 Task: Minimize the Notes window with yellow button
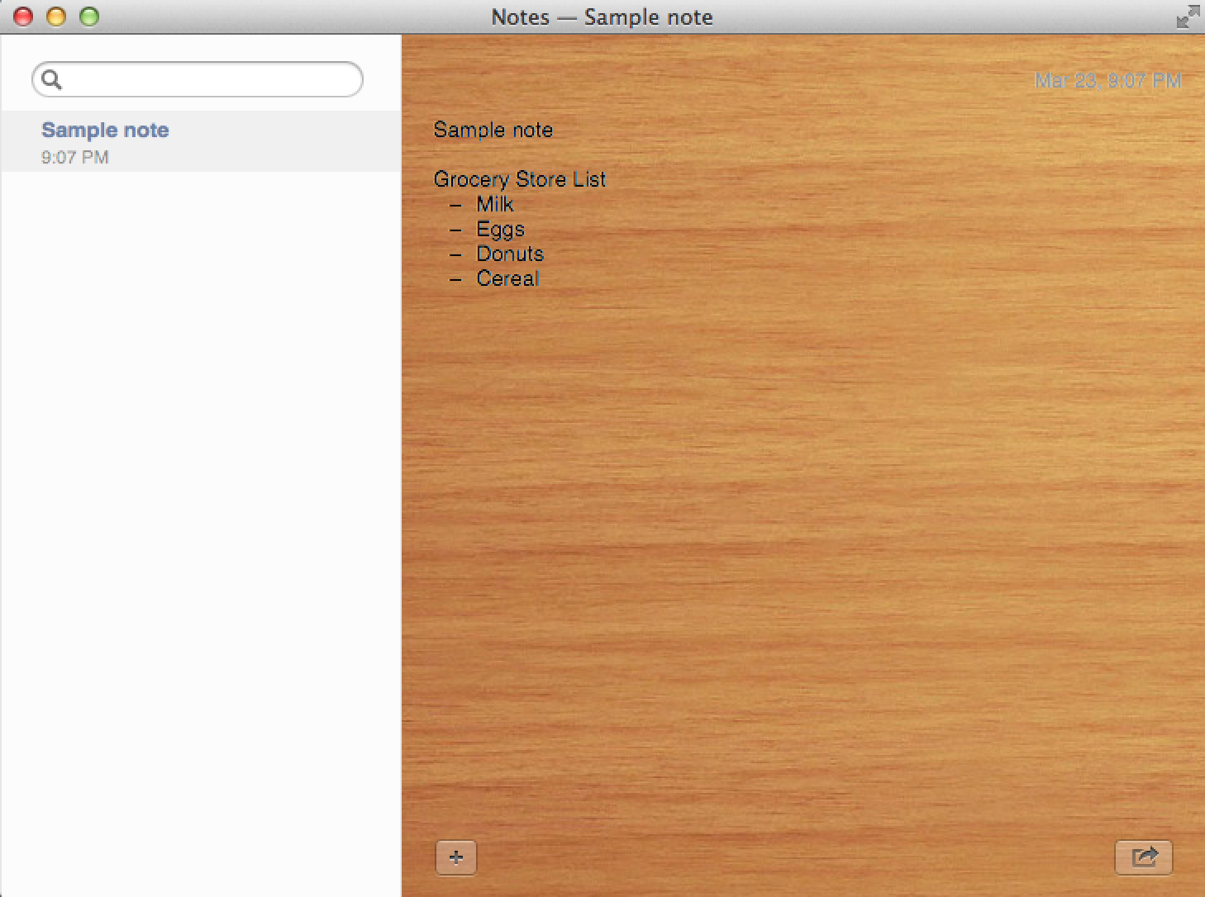[56, 17]
